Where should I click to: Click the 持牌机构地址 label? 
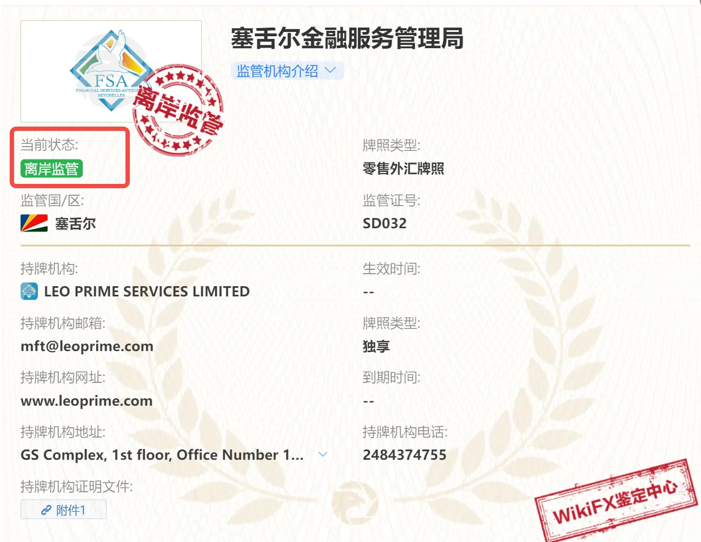63,432
